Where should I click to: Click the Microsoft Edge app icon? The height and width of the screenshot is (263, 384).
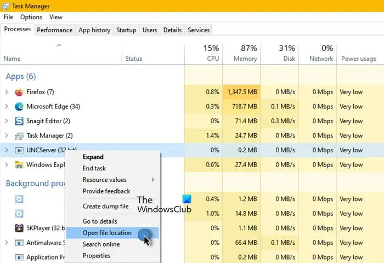pyautogui.click(x=19, y=107)
